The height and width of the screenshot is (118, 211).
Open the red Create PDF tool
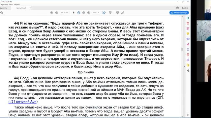click(188, 23)
